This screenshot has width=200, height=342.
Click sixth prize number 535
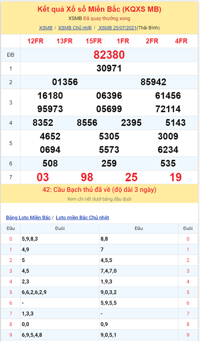tap(168, 163)
